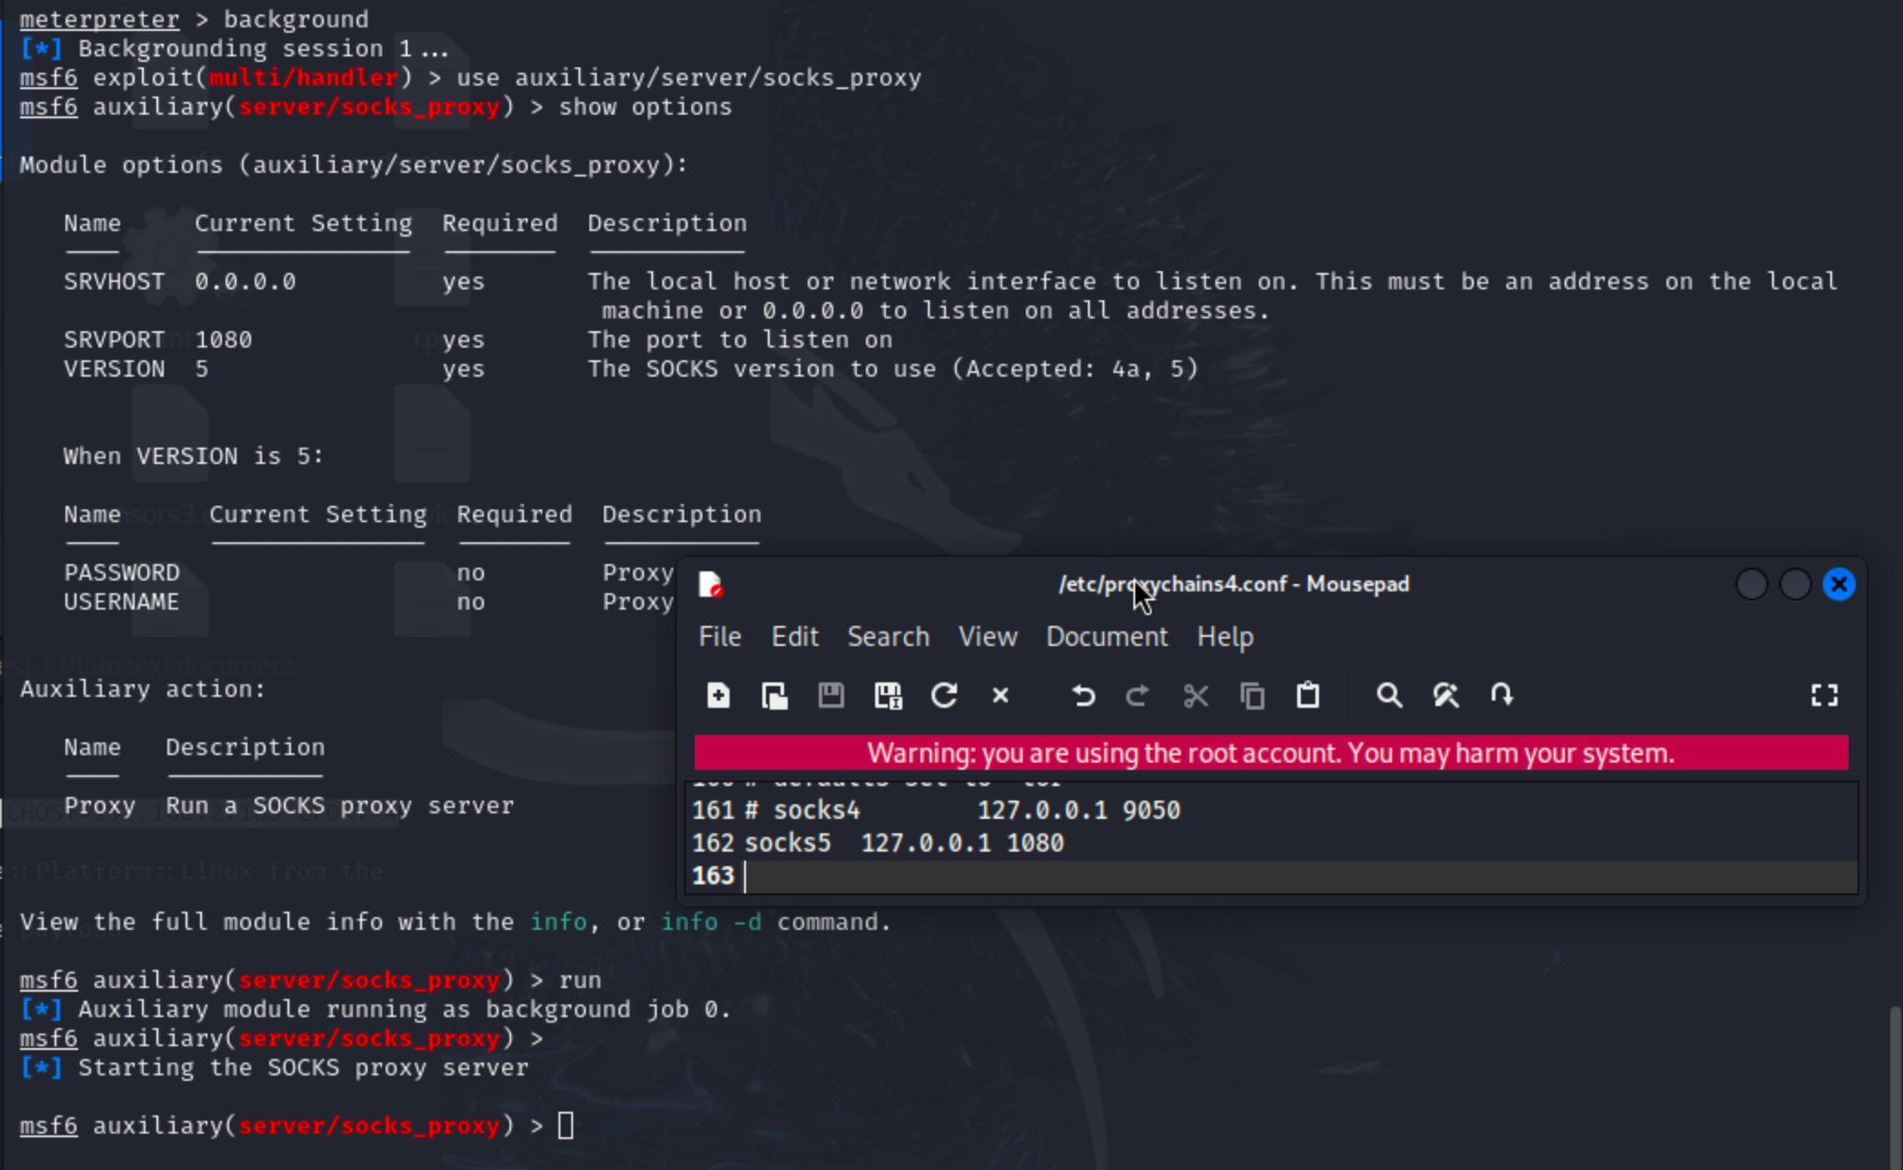Expand the Help menu

[x=1225, y=637]
